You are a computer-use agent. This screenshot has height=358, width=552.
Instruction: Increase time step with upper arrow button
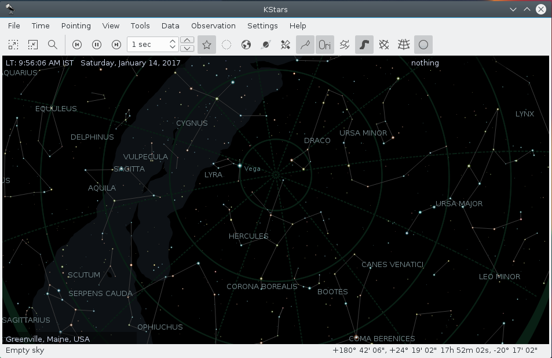pyautogui.click(x=187, y=40)
